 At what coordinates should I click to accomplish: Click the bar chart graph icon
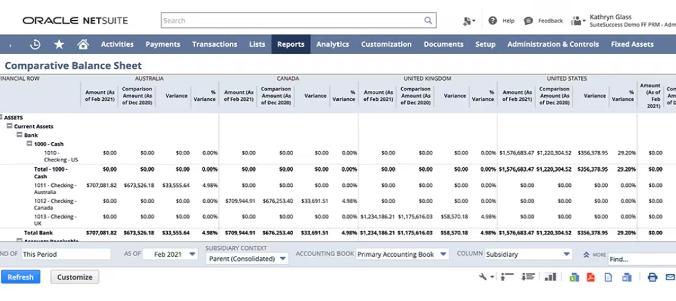tap(550, 277)
